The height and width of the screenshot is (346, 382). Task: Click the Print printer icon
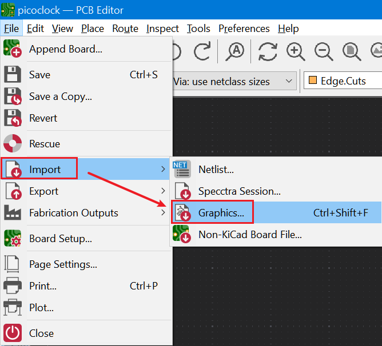[13, 285]
